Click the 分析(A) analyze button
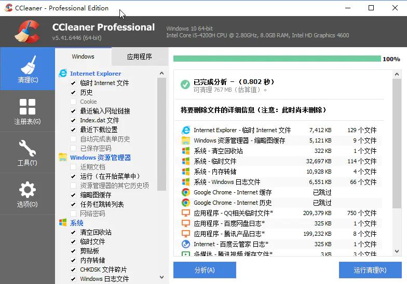 (205, 270)
